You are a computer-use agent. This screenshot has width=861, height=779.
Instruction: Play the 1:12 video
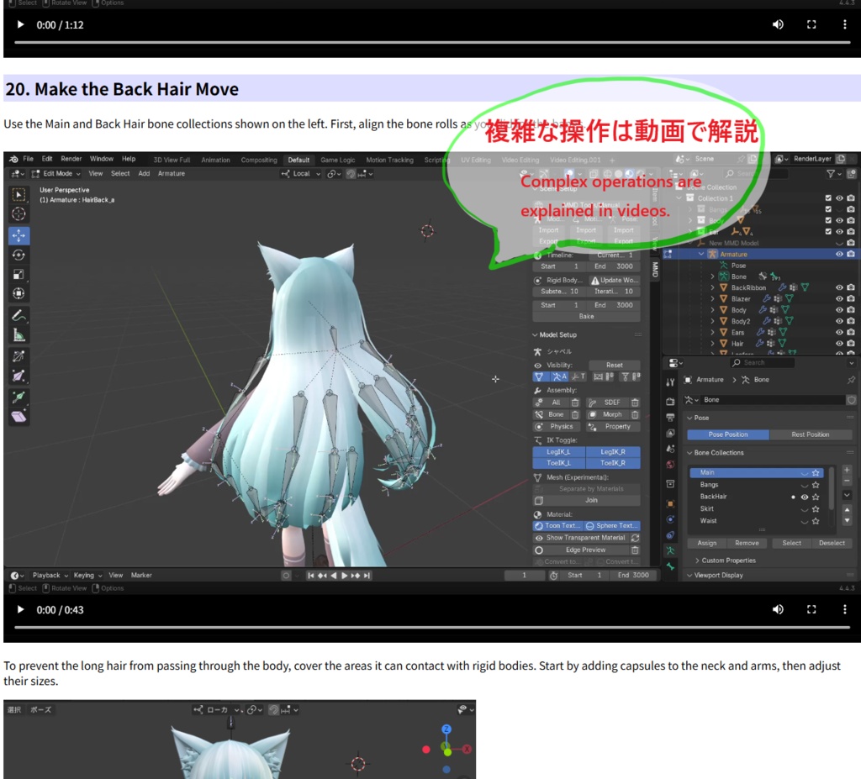(x=20, y=24)
